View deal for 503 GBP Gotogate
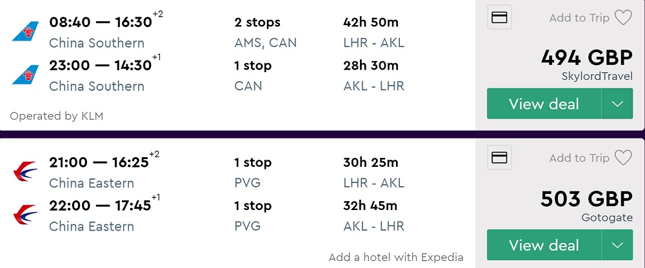Screen dimensions: 645x268 tap(544, 245)
